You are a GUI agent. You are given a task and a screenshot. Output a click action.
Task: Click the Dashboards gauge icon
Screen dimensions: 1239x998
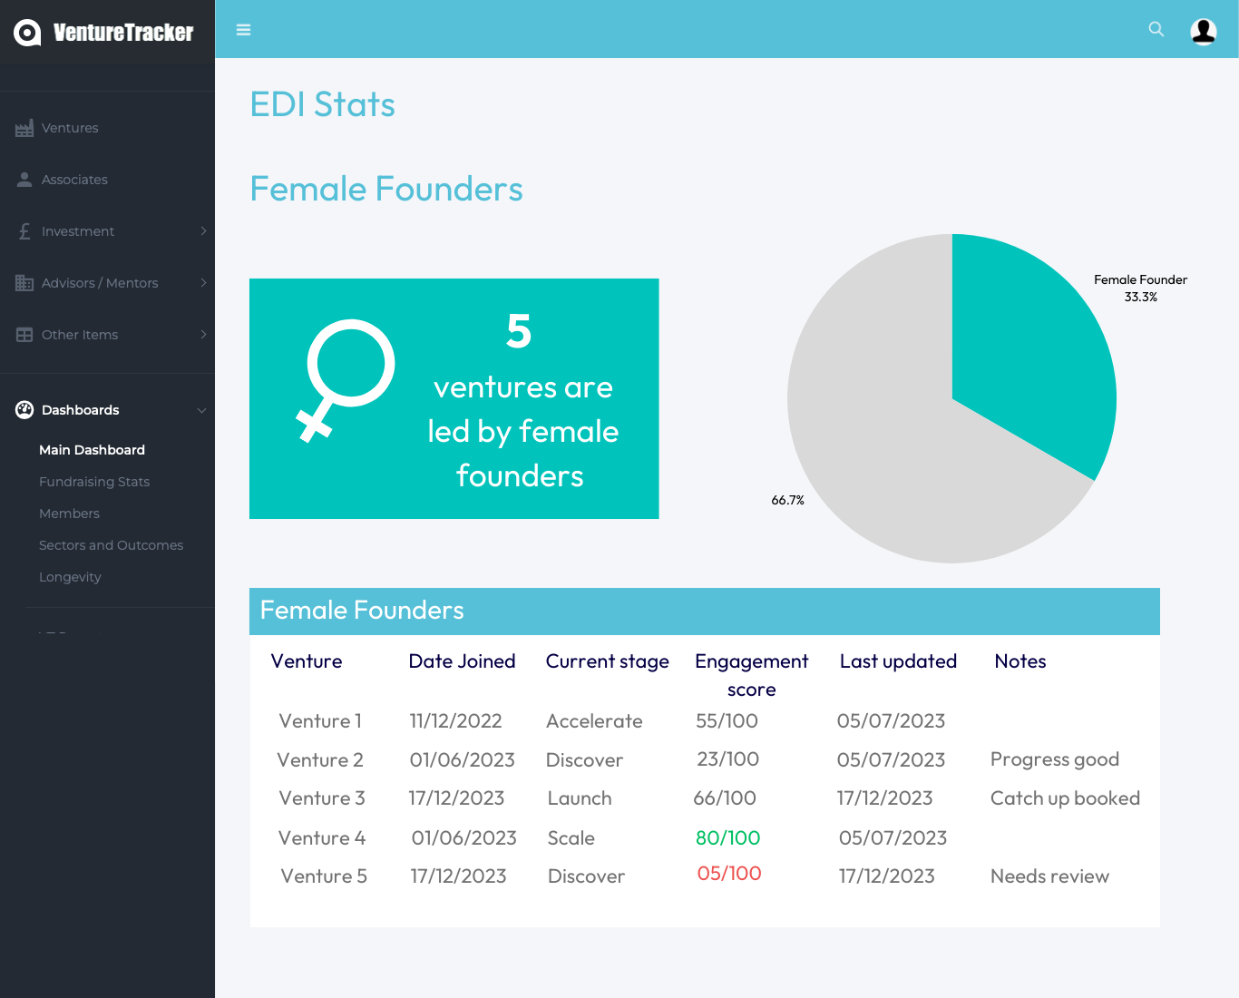[24, 410]
